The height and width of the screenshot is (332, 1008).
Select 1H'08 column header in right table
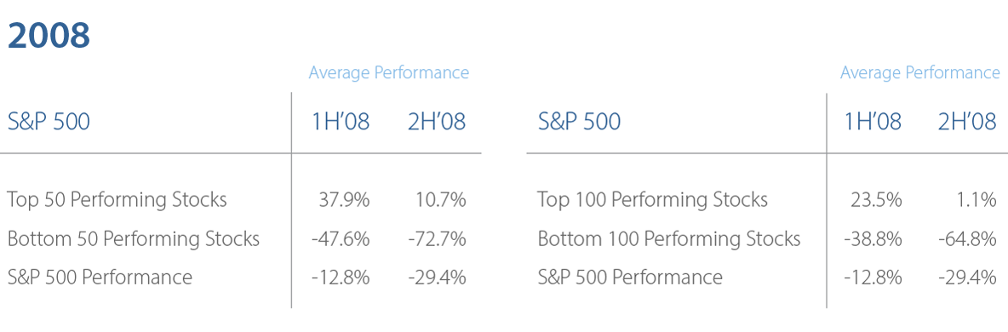(x=873, y=122)
